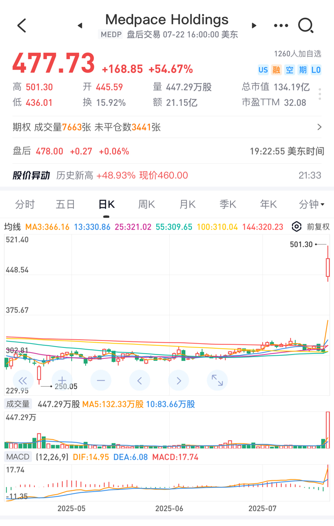Tap the 市盈TTM 32.08 value
This screenshot has height=526, width=334.
[274, 103]
